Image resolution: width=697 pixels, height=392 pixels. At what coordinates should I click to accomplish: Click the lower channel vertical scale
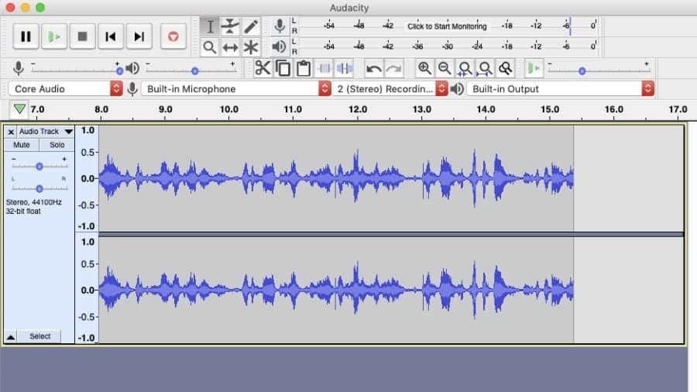pos(87,290)
